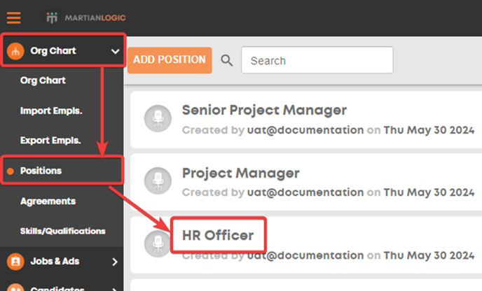
Task: Click the Org Chart orange circle icon
Action: pos(15,50)
